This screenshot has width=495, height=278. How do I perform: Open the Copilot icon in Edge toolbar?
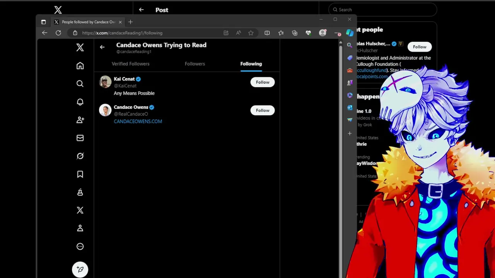[350, 33]
